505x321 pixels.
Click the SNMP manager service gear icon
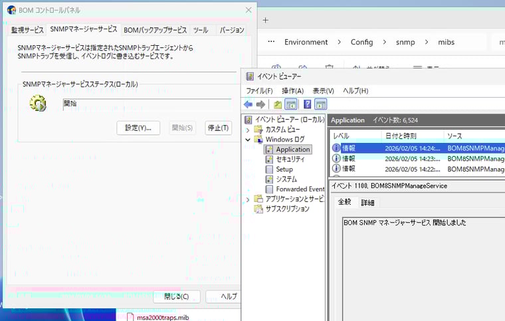[x=38, y=104]
